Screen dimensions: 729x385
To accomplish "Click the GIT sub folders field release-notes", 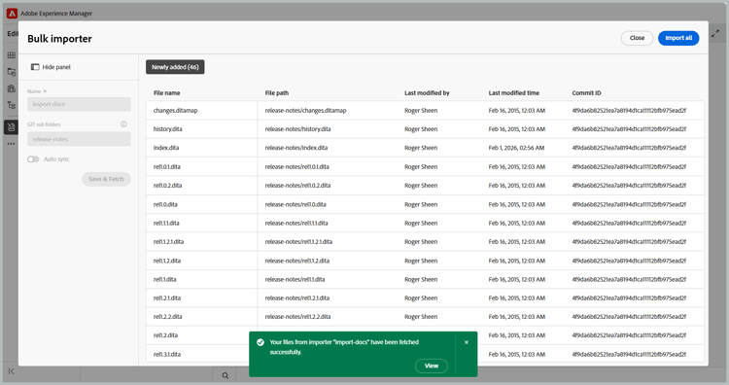I will [x=79, y=139].
